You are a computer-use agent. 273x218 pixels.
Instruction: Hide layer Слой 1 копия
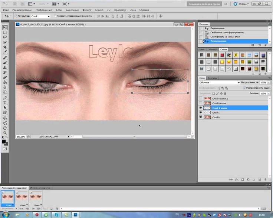[201, 108]
